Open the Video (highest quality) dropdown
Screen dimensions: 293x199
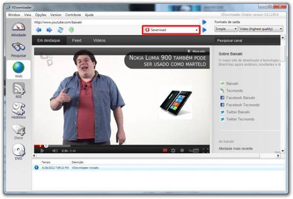pos(261,29)
